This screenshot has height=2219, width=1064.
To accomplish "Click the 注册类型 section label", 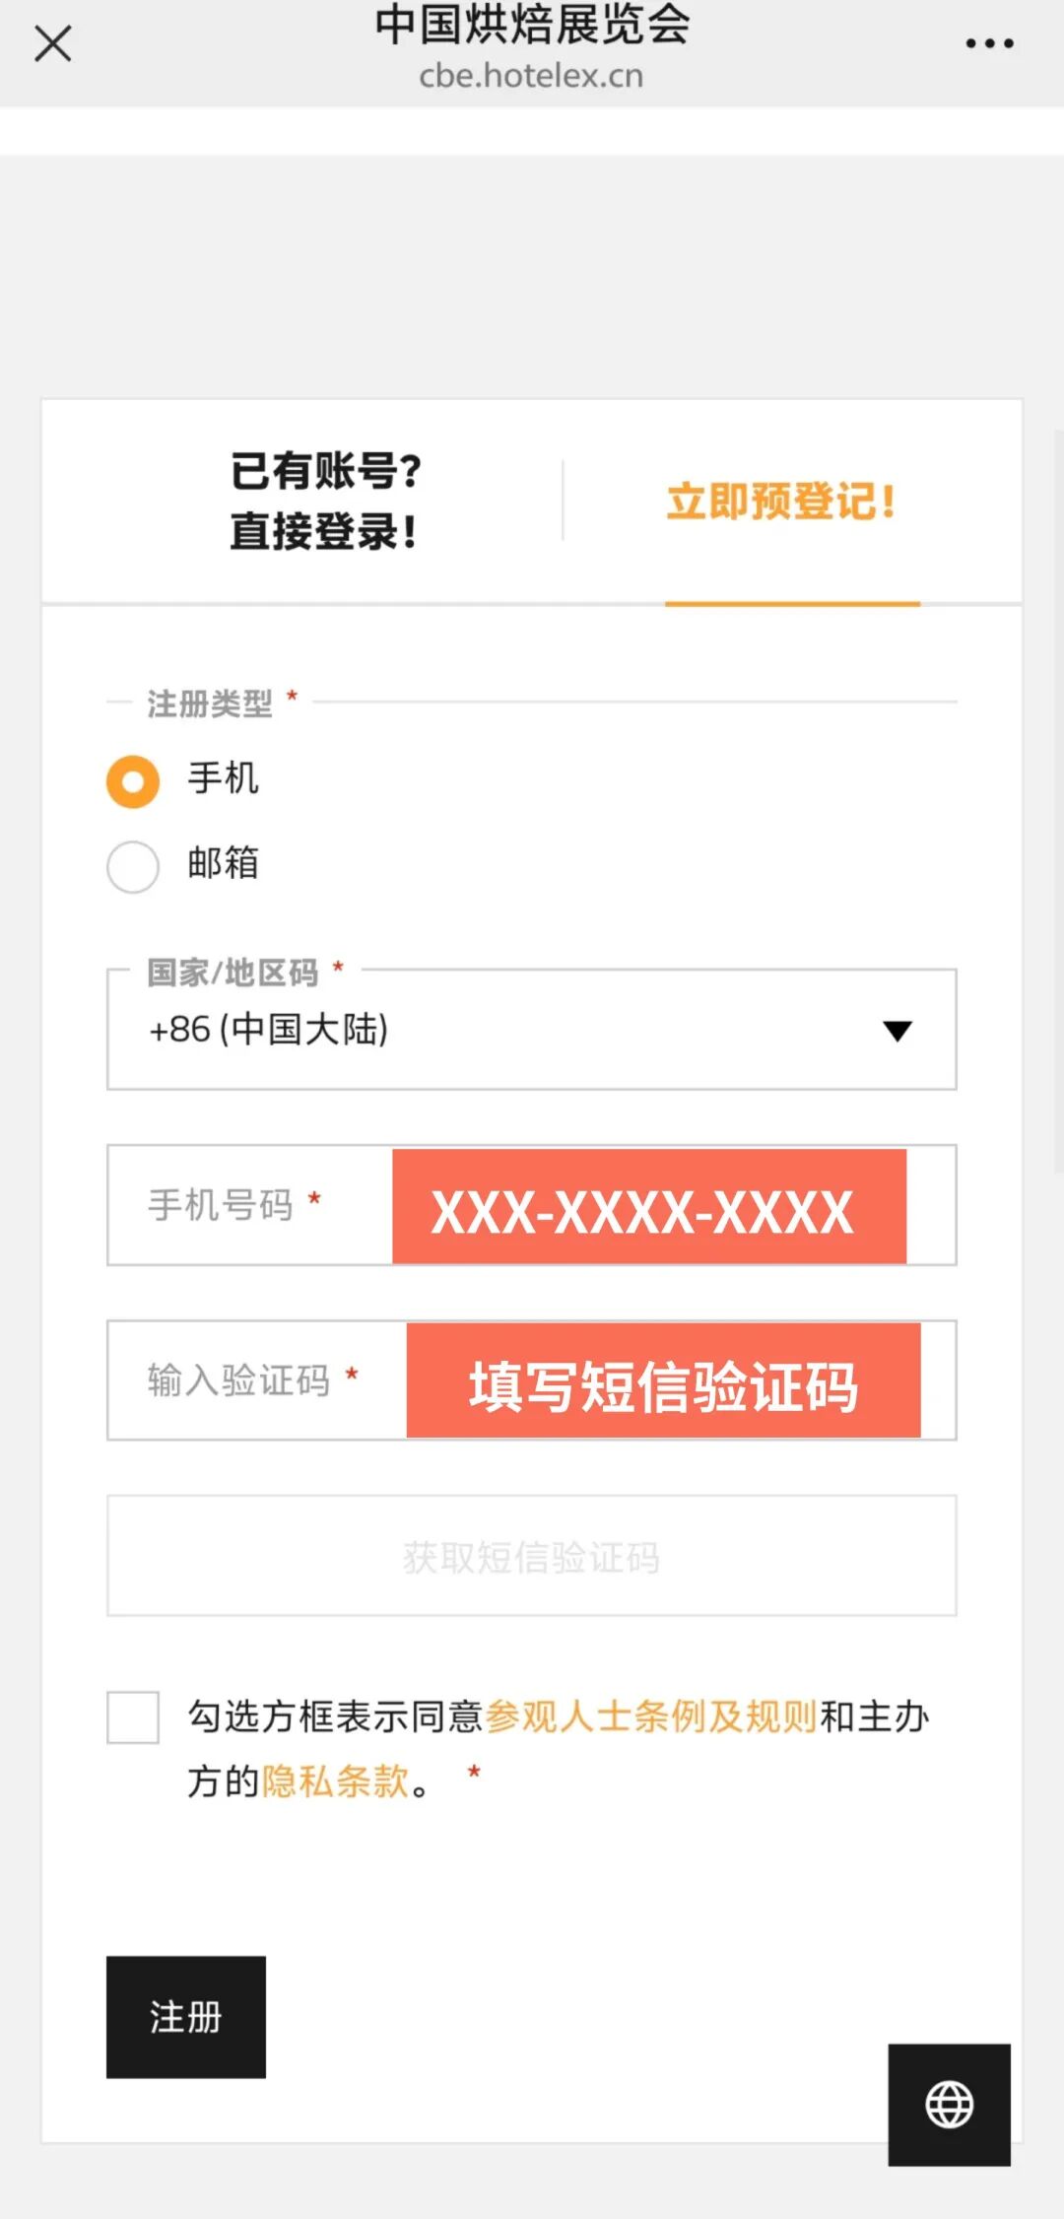I will (x=210, y=704).
